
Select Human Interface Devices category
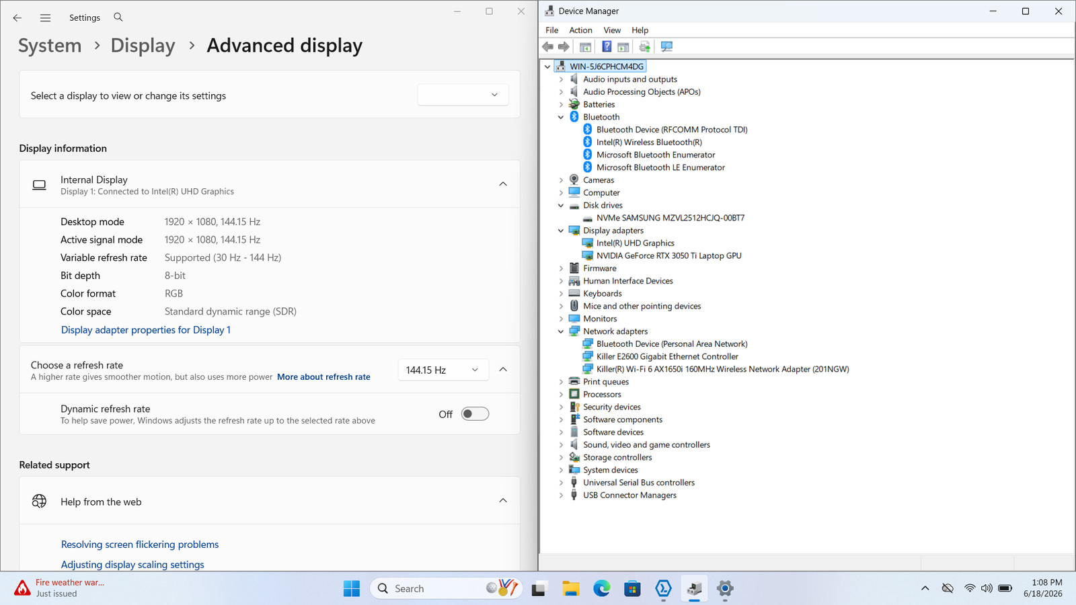click(x=627, y=281)
